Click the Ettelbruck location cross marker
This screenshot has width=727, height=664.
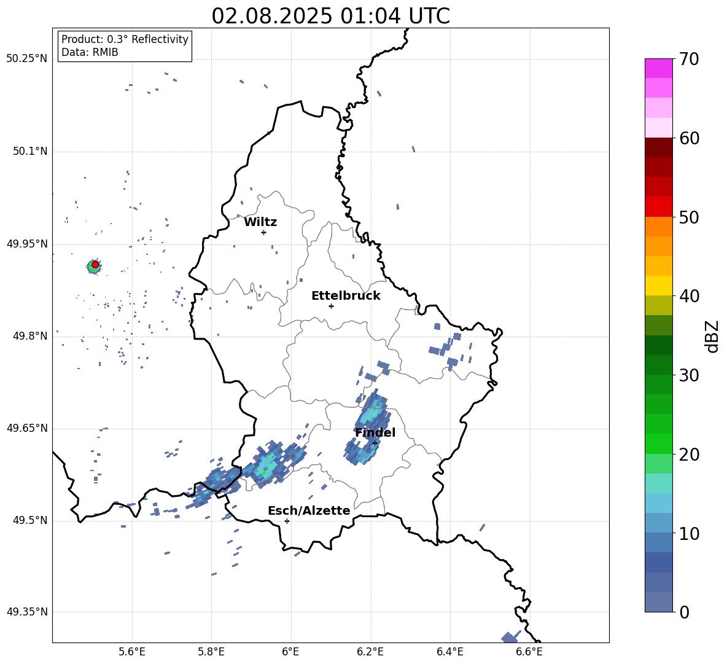pos(331,306)
